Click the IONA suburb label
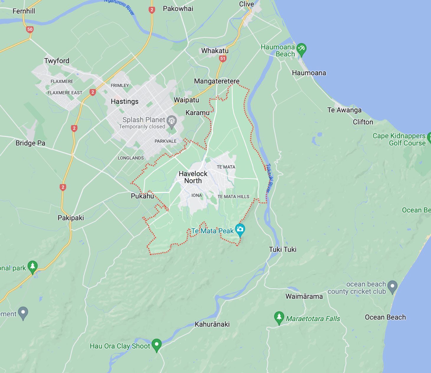This screenshot has height=373, width=431. [197, 195]
